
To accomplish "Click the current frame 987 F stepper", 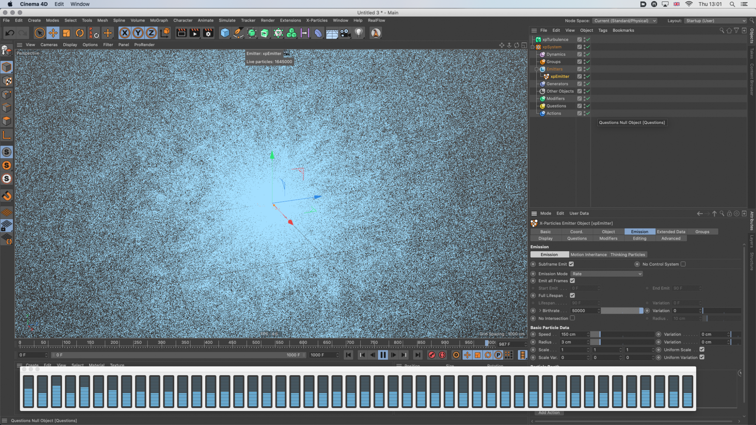I will (525, 344).
